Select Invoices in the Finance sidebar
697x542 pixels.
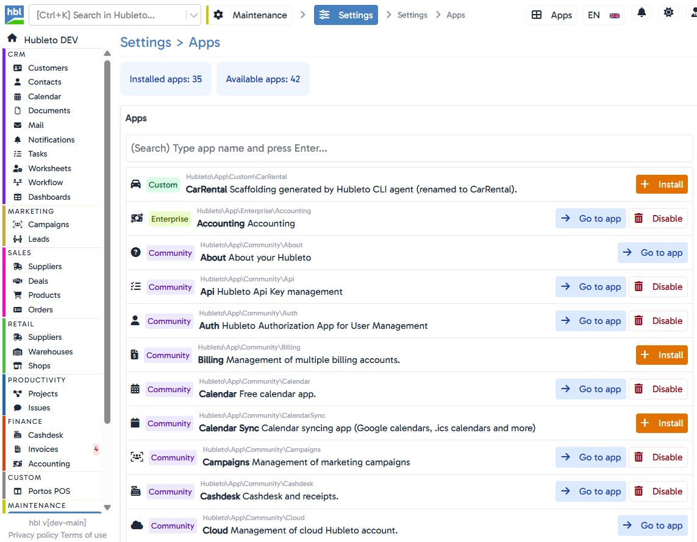coord(43,449)
